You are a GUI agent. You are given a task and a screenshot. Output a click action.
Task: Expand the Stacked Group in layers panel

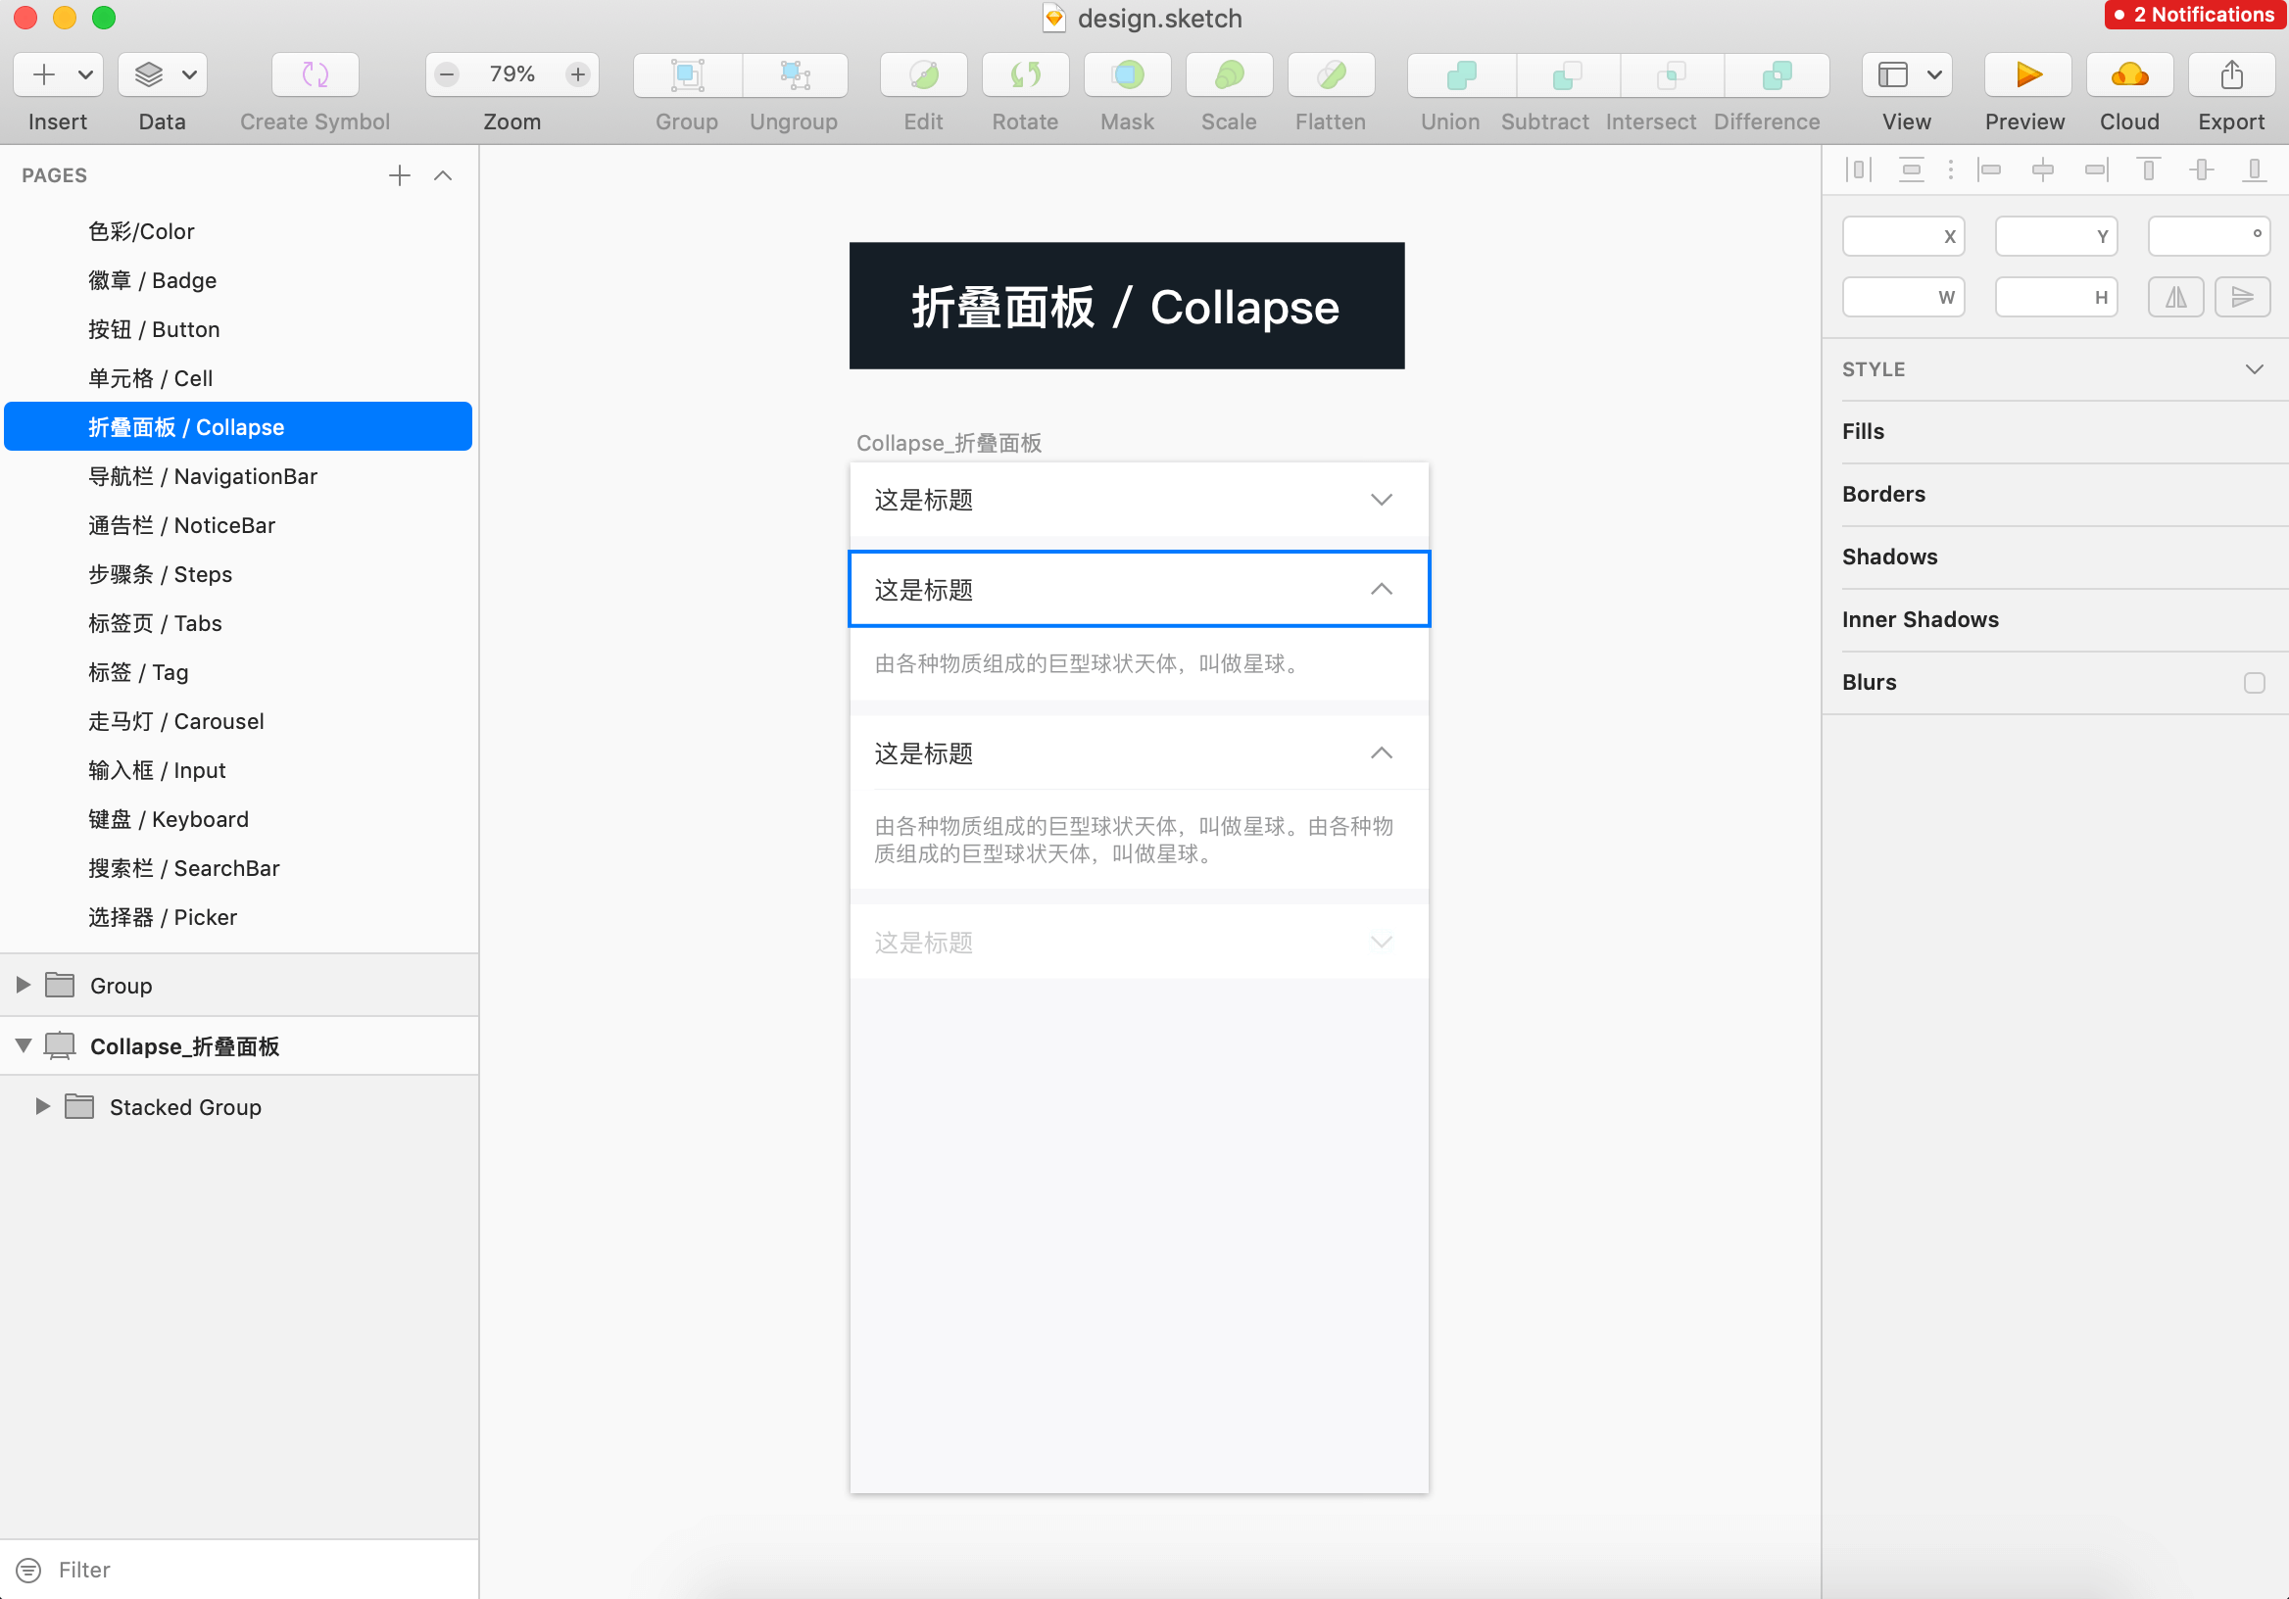point(42,1106)
